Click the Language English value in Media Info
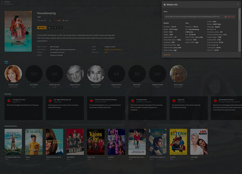 (x=217, y=27)
